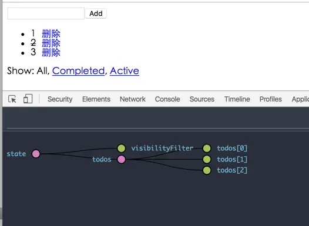
Task: Open the Sources tab
Action: click(x=202, y=99)
